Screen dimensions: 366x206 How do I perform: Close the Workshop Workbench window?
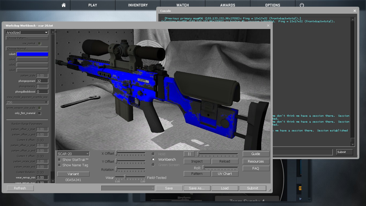268,25
